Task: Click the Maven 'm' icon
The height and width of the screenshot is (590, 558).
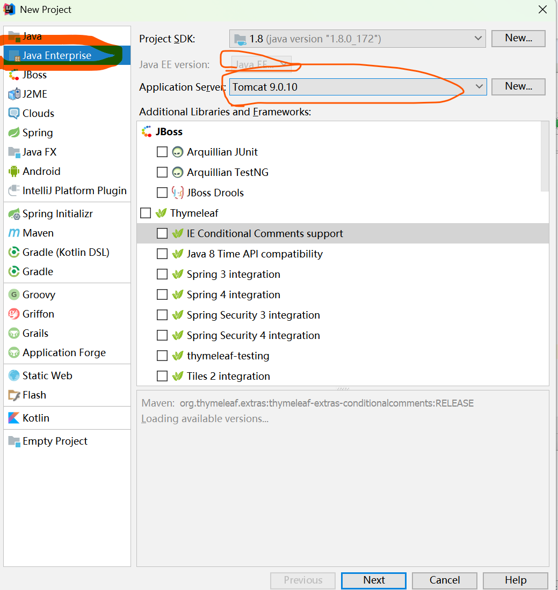Action: (14, 233)
